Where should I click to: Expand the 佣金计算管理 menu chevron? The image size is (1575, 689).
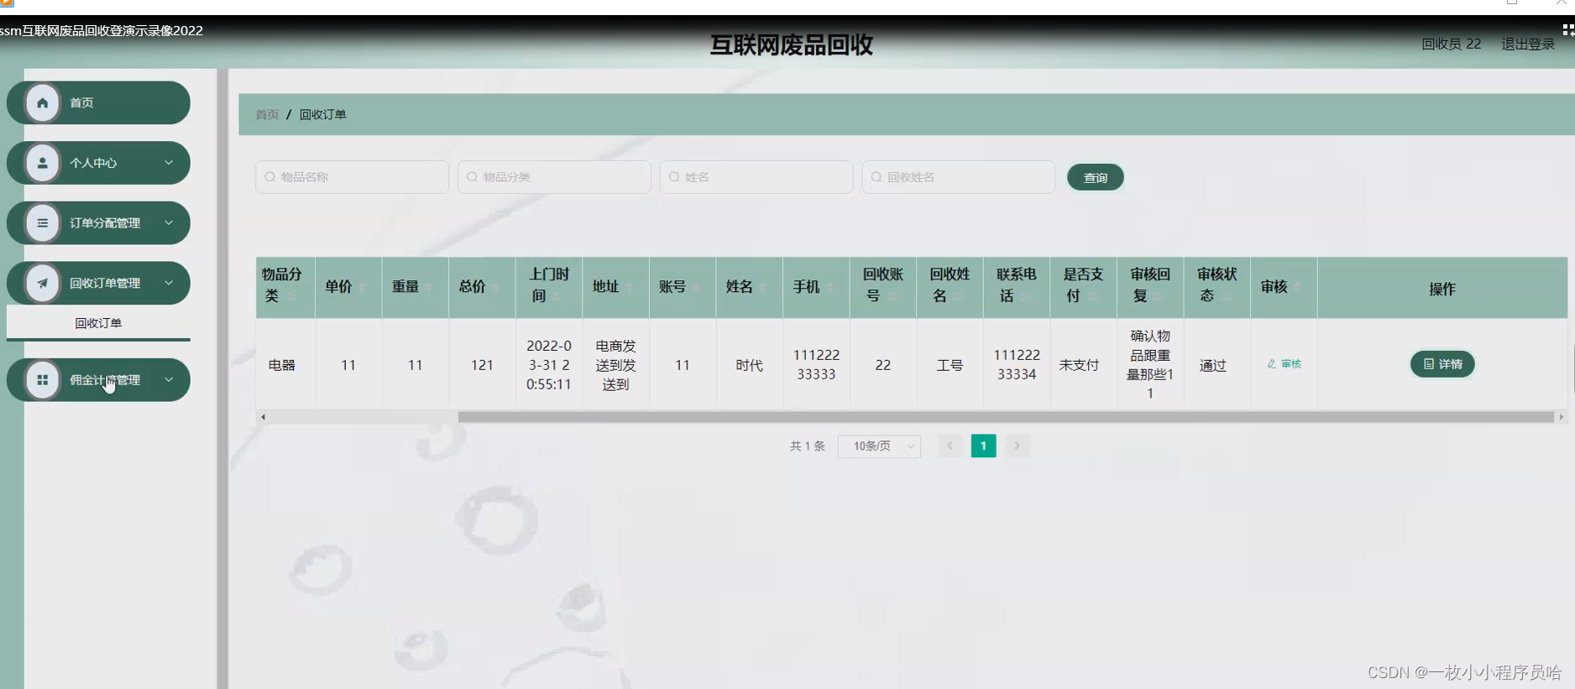tap(169, 380)
